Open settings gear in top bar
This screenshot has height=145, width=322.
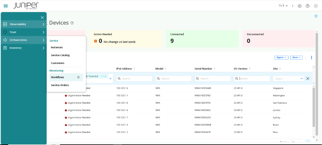pyautogui.click(x=300, y=6)
